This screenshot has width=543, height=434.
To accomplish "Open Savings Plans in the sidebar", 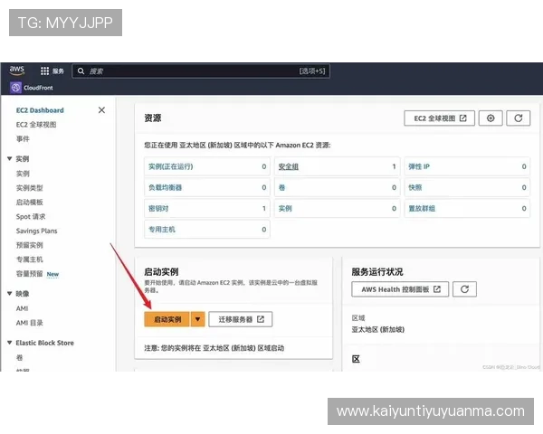I will (36, 231).
